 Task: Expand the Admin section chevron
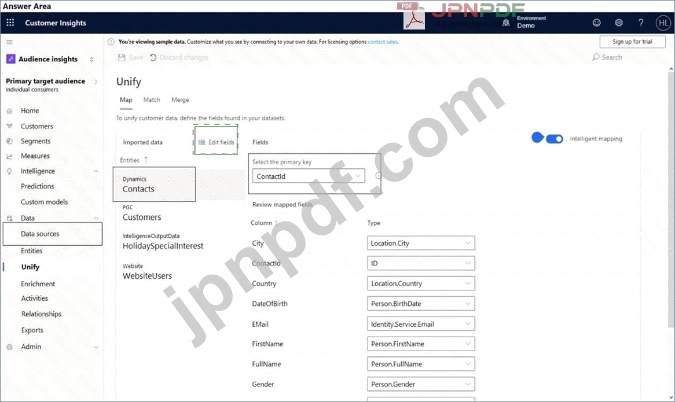(x=96, y=347)
